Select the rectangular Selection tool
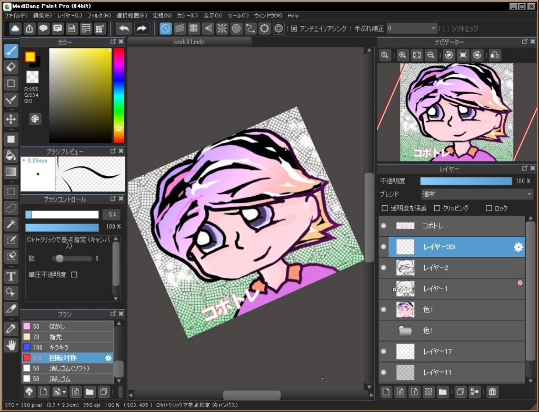539x412 pixels. (11, 192)
